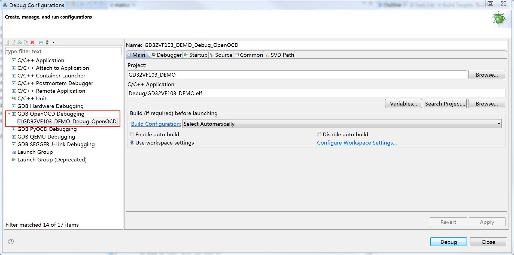
Task: Collapse all configurations in the tree
Action: [41, 42]
